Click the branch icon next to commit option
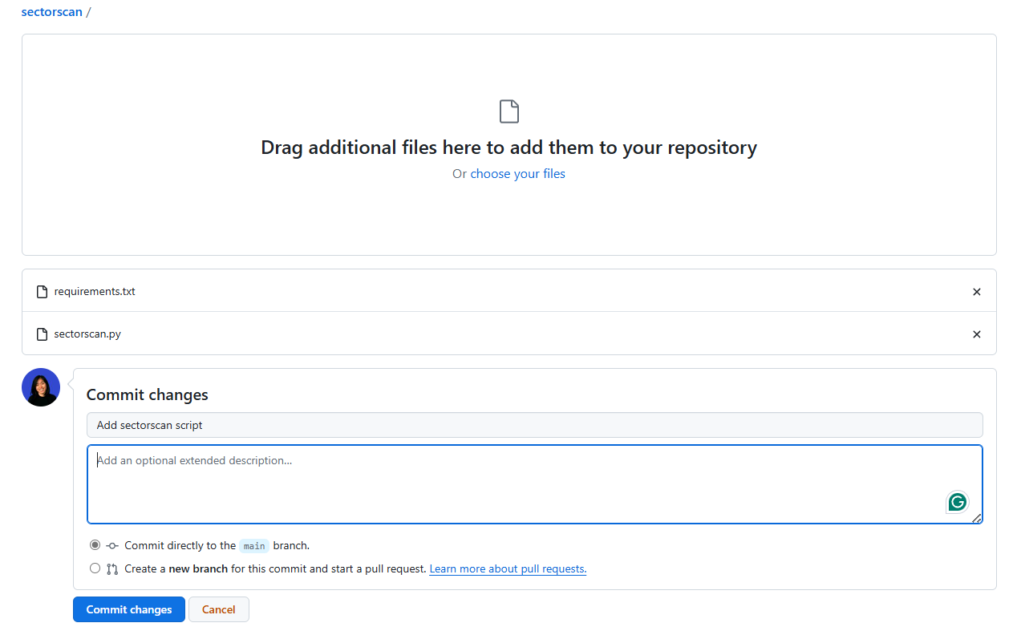 (x=112, y=545)
